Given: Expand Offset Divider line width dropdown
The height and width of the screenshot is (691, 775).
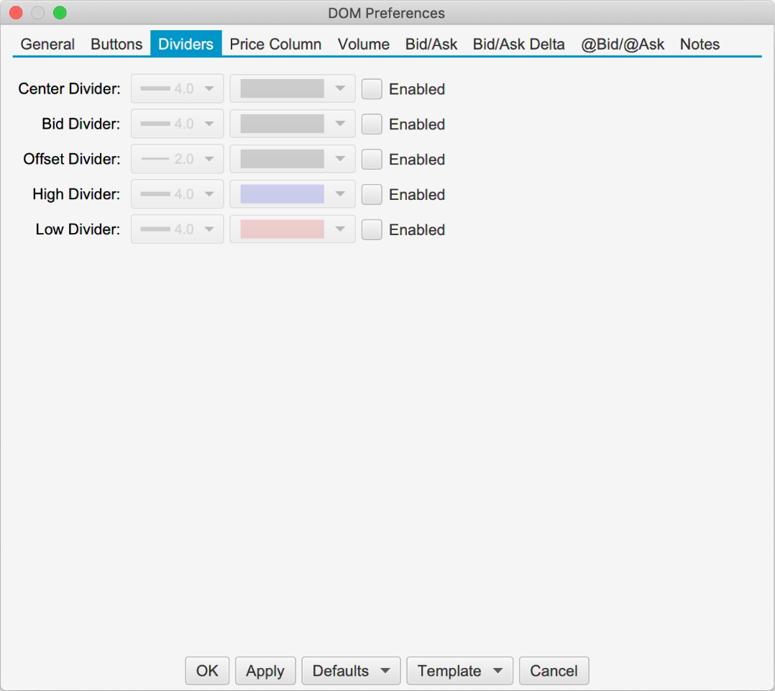Looking at the screenshot, I should [x=178, y=159].
